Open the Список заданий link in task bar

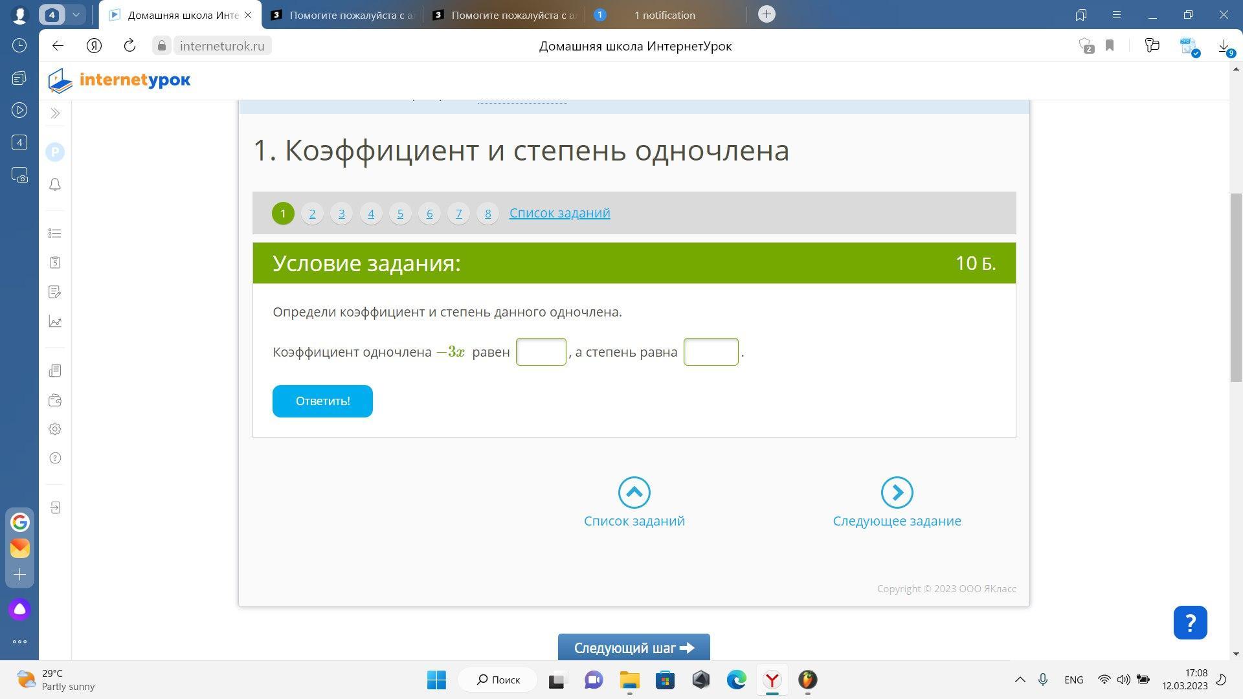pos(559,213)
